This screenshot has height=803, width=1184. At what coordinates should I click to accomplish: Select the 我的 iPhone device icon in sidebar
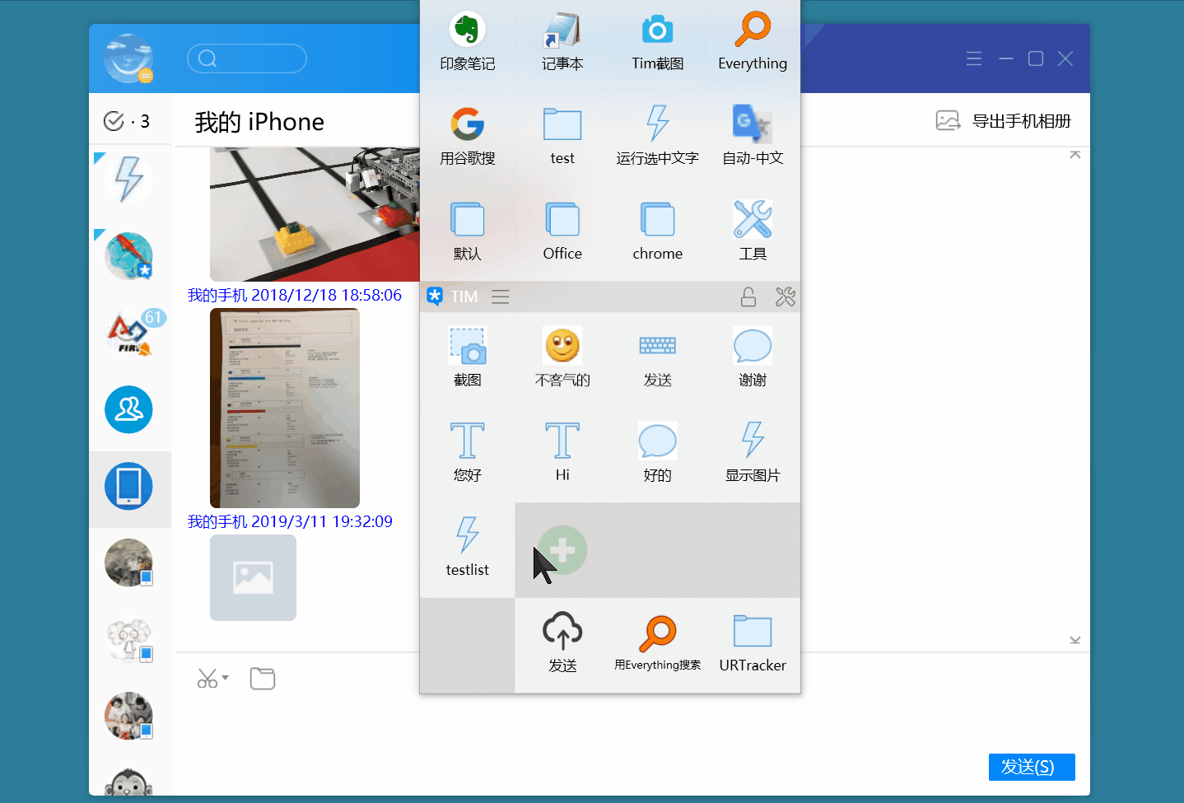pos(128,486)
